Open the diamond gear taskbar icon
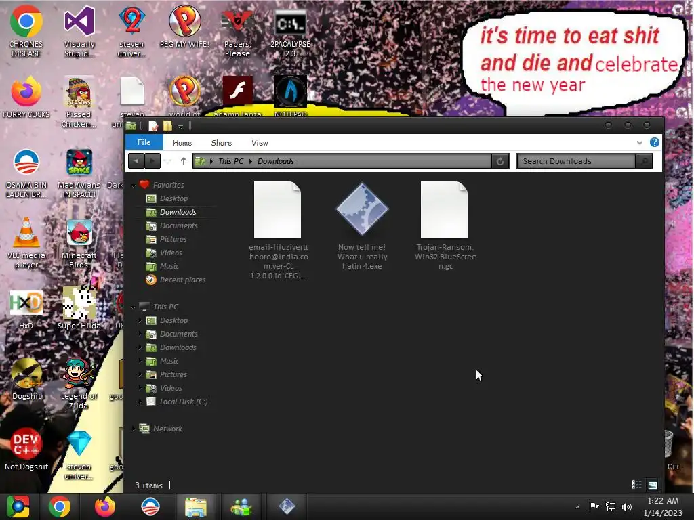 click(287, 506)
